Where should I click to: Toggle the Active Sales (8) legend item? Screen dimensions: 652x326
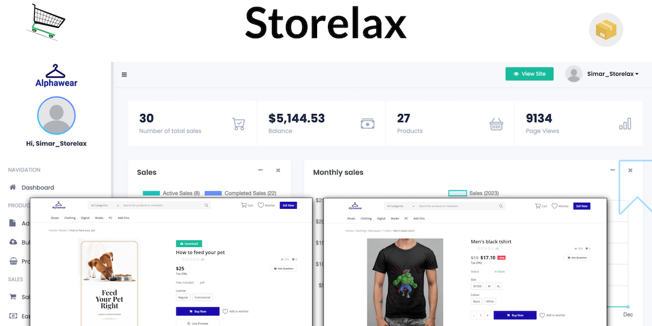171,194
